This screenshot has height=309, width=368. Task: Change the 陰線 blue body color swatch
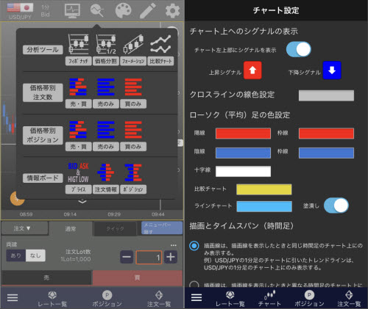243,153
